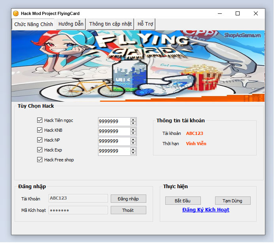Increase the Hack NP value with up arrow
Viewport: 274px width, 243px height.
(133, 140)
